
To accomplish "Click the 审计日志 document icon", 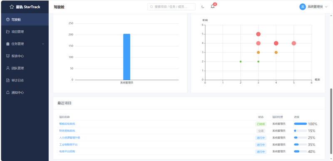I will tap(8, 80).
